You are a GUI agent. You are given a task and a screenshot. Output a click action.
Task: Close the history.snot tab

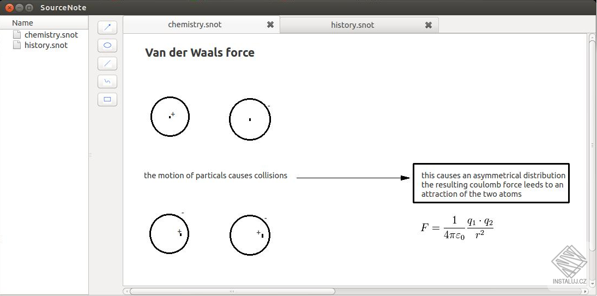pyautogui.click(x=429, y=25)
